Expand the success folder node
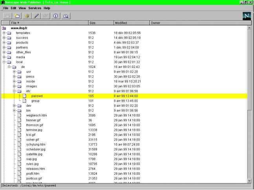This screenshot has width=254, height=190. (x=4, y=38)
